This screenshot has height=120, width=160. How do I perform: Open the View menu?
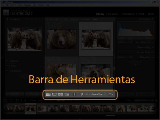(35, 5)
